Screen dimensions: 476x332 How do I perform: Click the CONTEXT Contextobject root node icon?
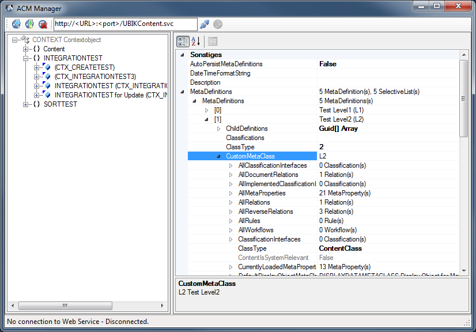(x=25, y=40)
